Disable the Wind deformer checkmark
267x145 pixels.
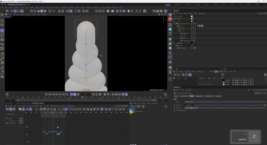[195, 36]
